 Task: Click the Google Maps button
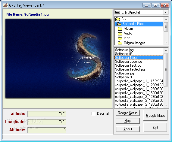point(155,116)
